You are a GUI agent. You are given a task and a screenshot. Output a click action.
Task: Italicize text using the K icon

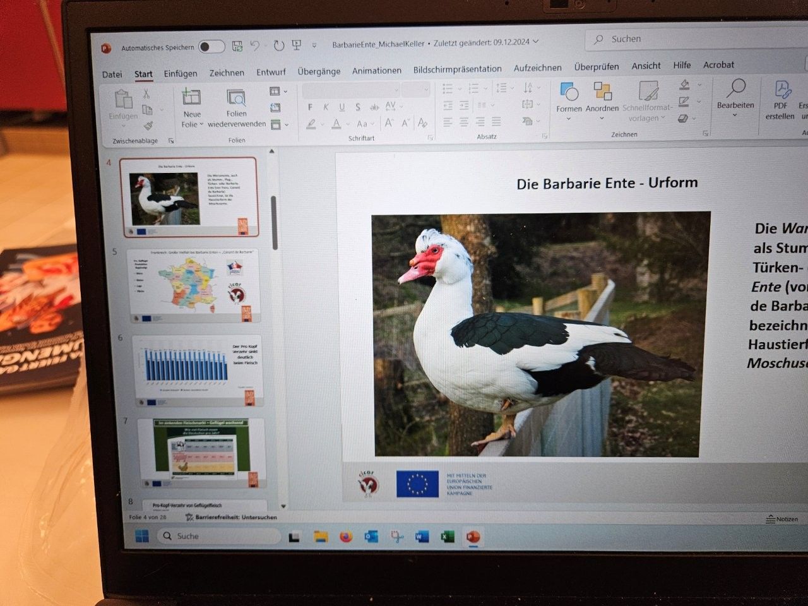point(326,107)
